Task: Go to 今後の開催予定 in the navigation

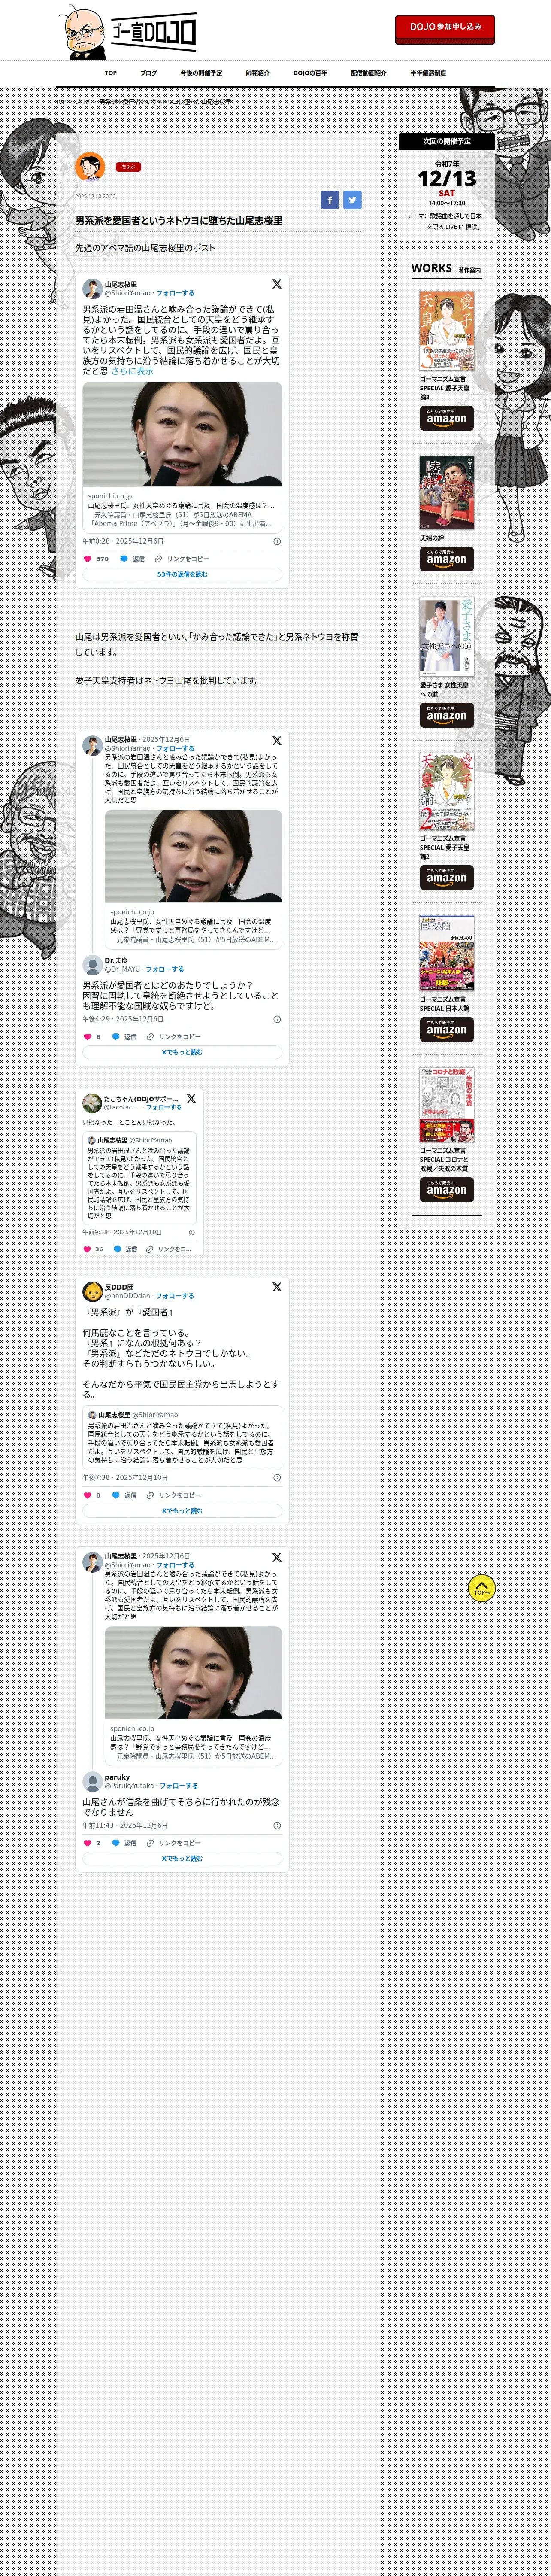Action: pos(201,73)
